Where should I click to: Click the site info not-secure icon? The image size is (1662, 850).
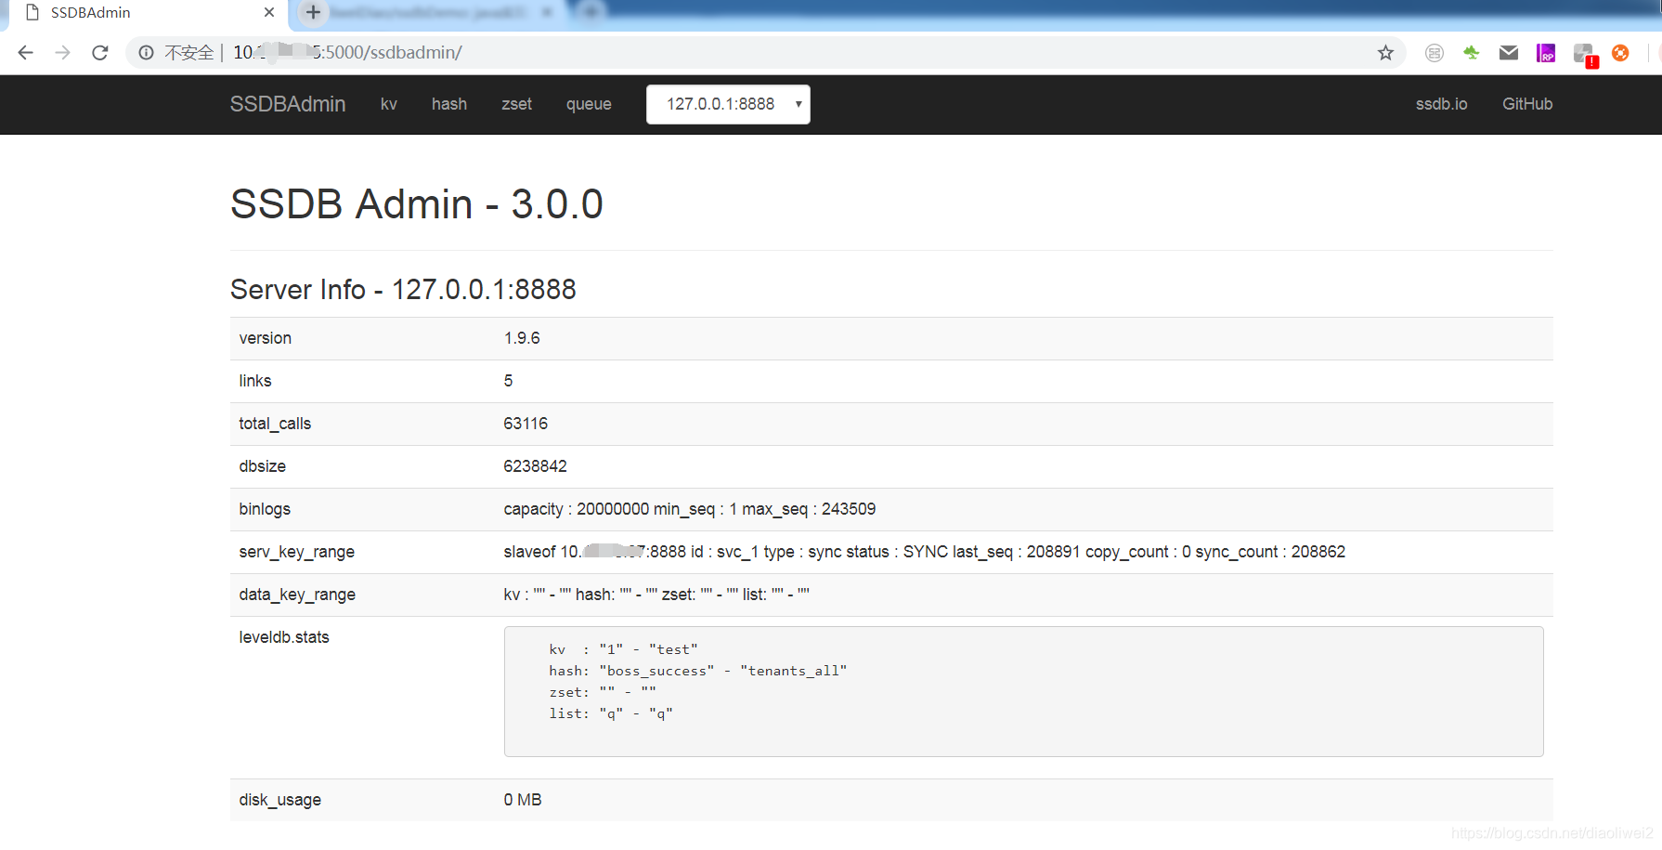[146, 53]
